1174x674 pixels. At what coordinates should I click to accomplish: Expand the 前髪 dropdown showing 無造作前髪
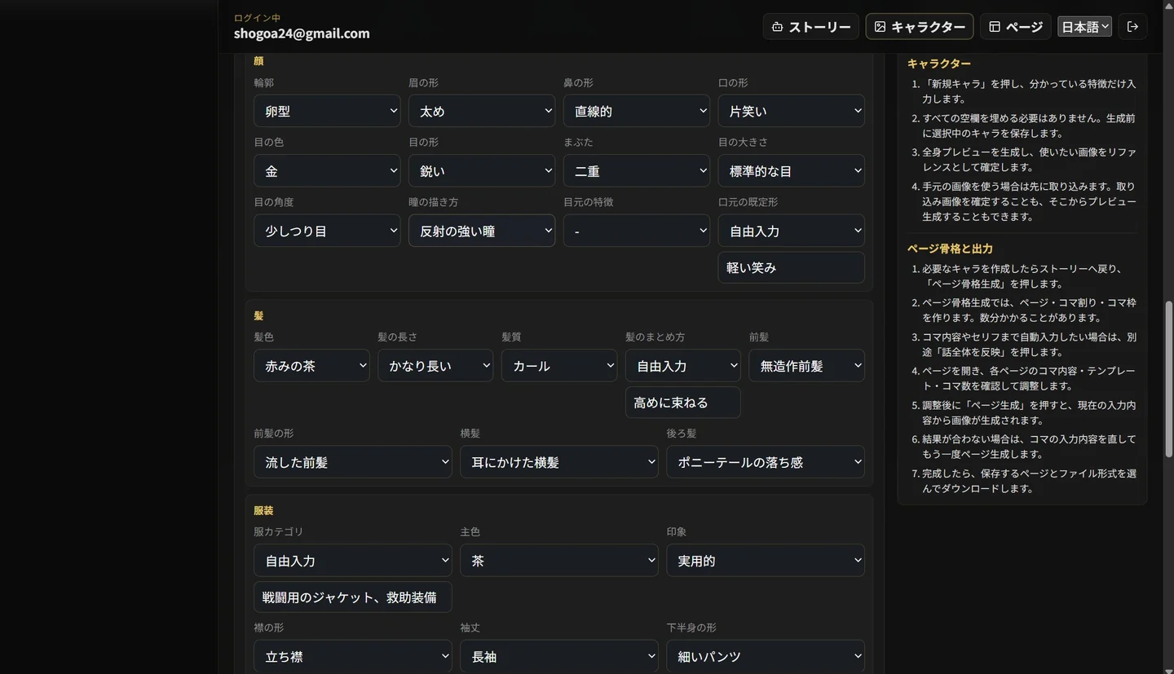(x=807, y=366)
